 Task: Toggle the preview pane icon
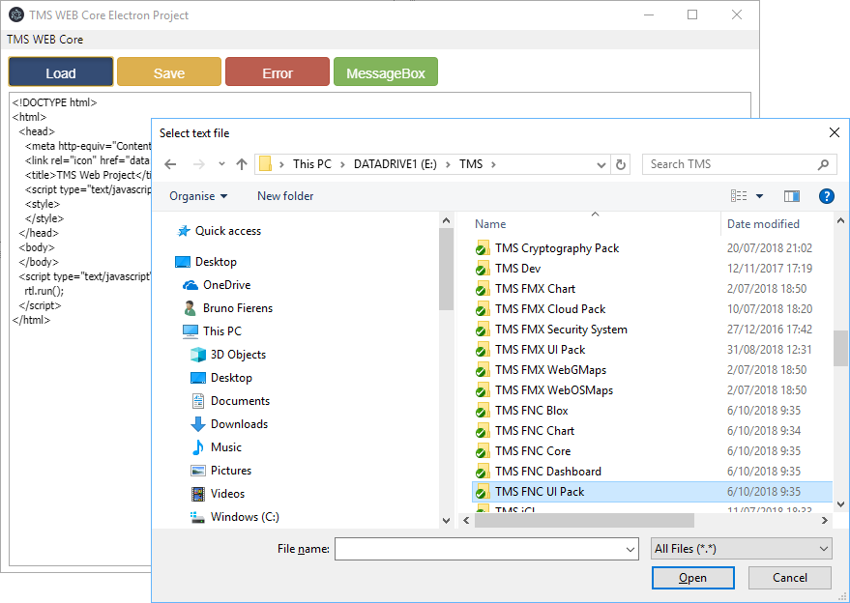(x=792, y=196)
